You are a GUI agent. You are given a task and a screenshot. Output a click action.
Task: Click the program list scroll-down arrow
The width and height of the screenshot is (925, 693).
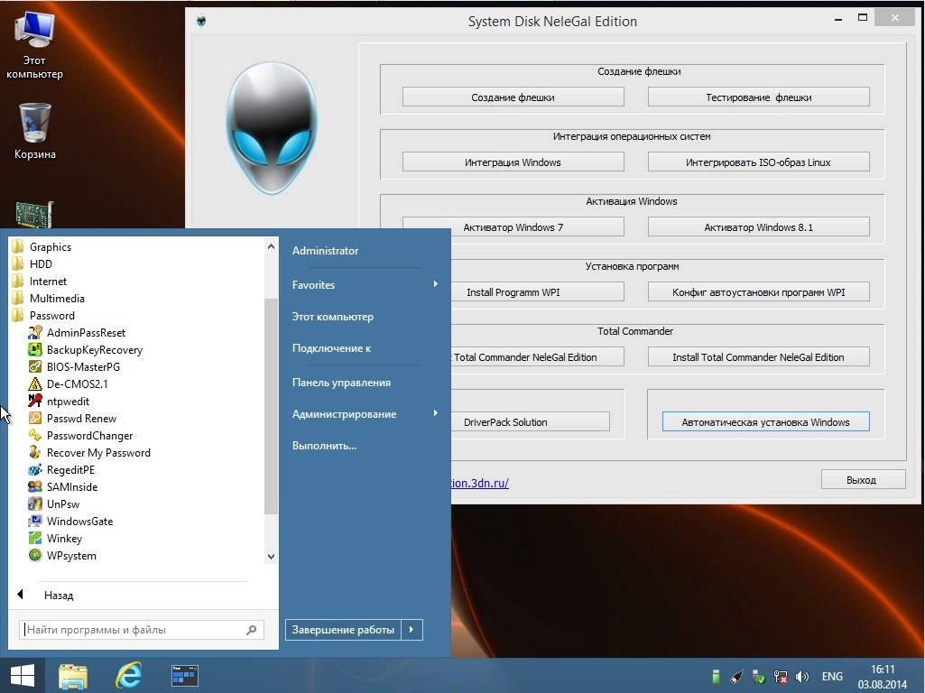tap(271, 556)
